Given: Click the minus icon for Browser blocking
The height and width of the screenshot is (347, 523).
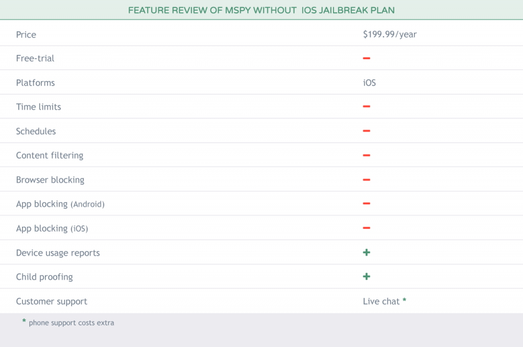Looking at the screenshot, I should [366, 179].
